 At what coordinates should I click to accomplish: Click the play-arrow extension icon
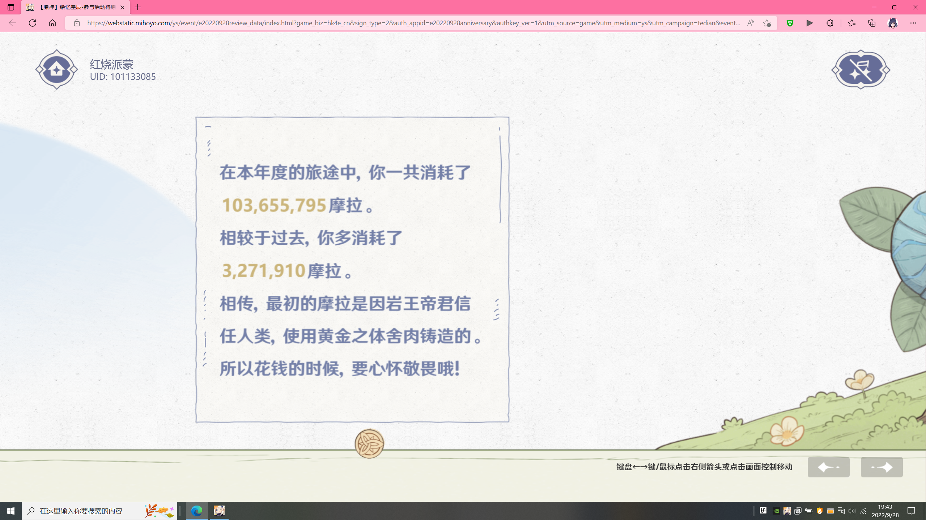pyautogui.click(x=810, y=23)
